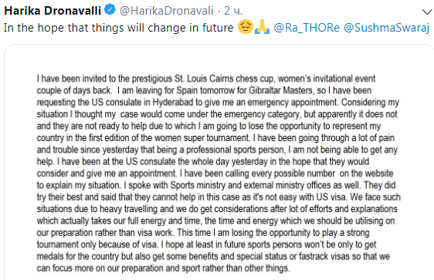Open the tweet options chevron menu
This screenshot has height=280, width=434.
tap(427, 12)
